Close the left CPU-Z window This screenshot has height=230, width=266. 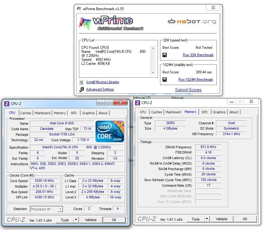coord(121,102)
